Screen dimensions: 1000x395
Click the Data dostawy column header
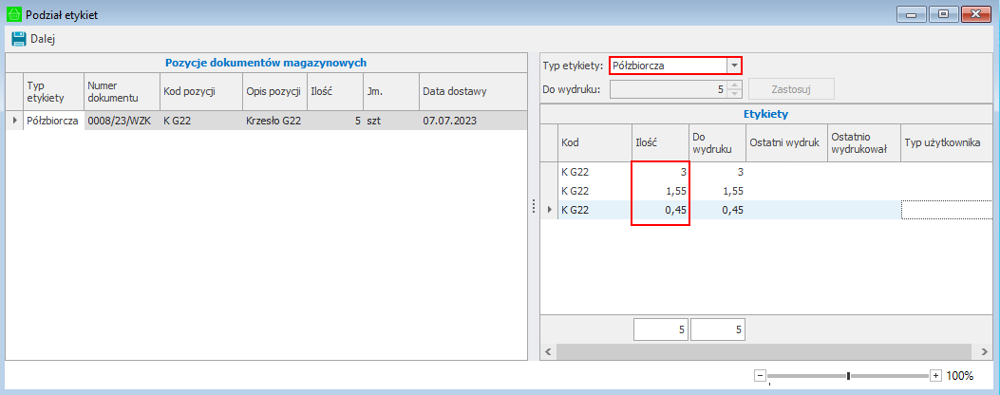470,92
